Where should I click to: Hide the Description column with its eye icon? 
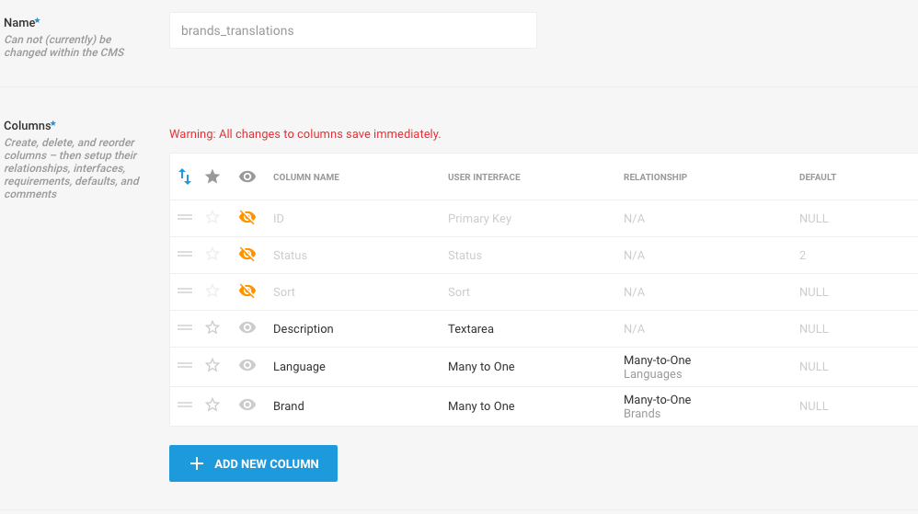tap(247, 328)
